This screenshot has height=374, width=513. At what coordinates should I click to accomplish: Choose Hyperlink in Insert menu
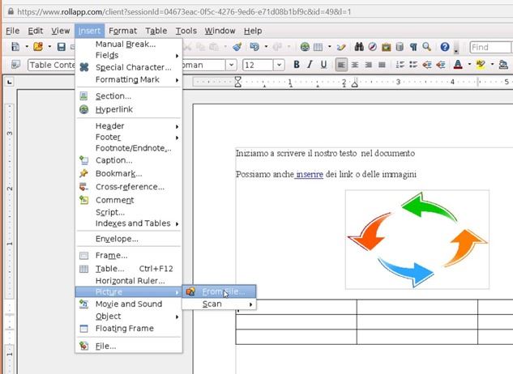tap(129, 109)
